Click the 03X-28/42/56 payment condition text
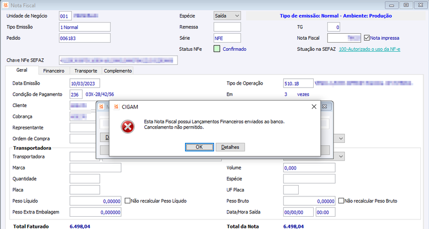The width and height of the screenshot is (429, 229). coord(100,95)
